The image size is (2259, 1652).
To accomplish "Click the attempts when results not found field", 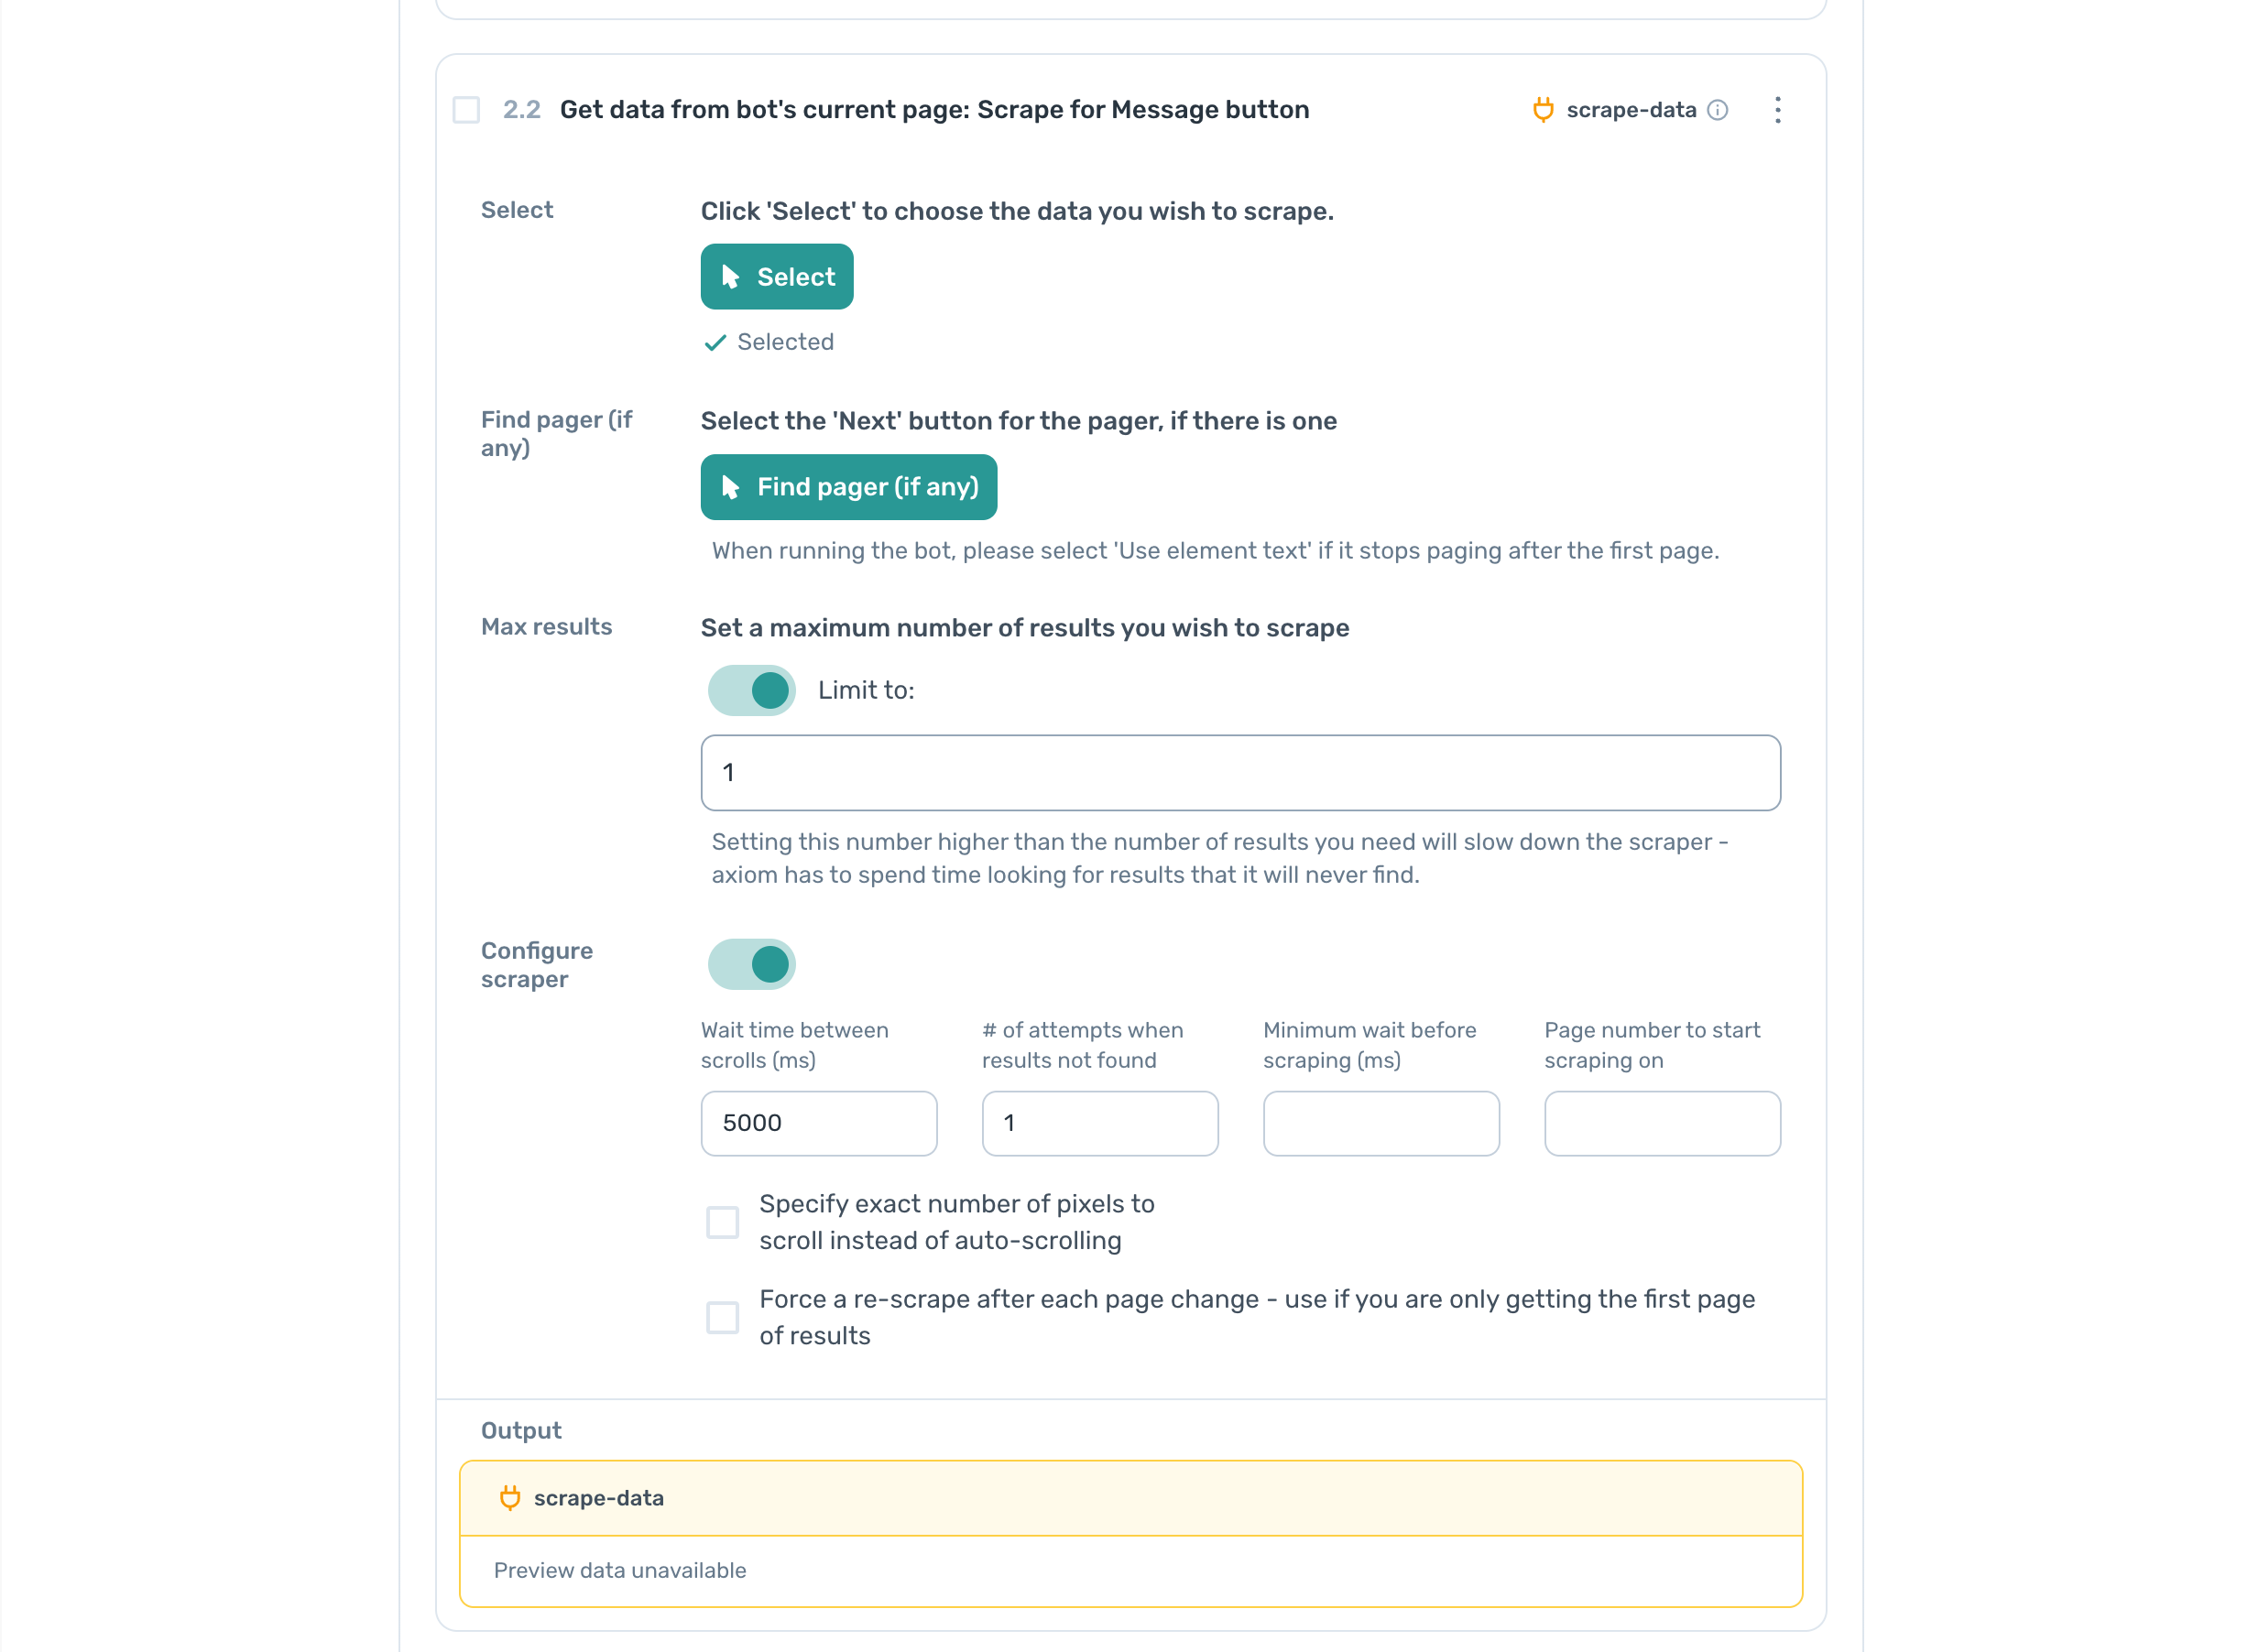I will tap(1099, 1123).
